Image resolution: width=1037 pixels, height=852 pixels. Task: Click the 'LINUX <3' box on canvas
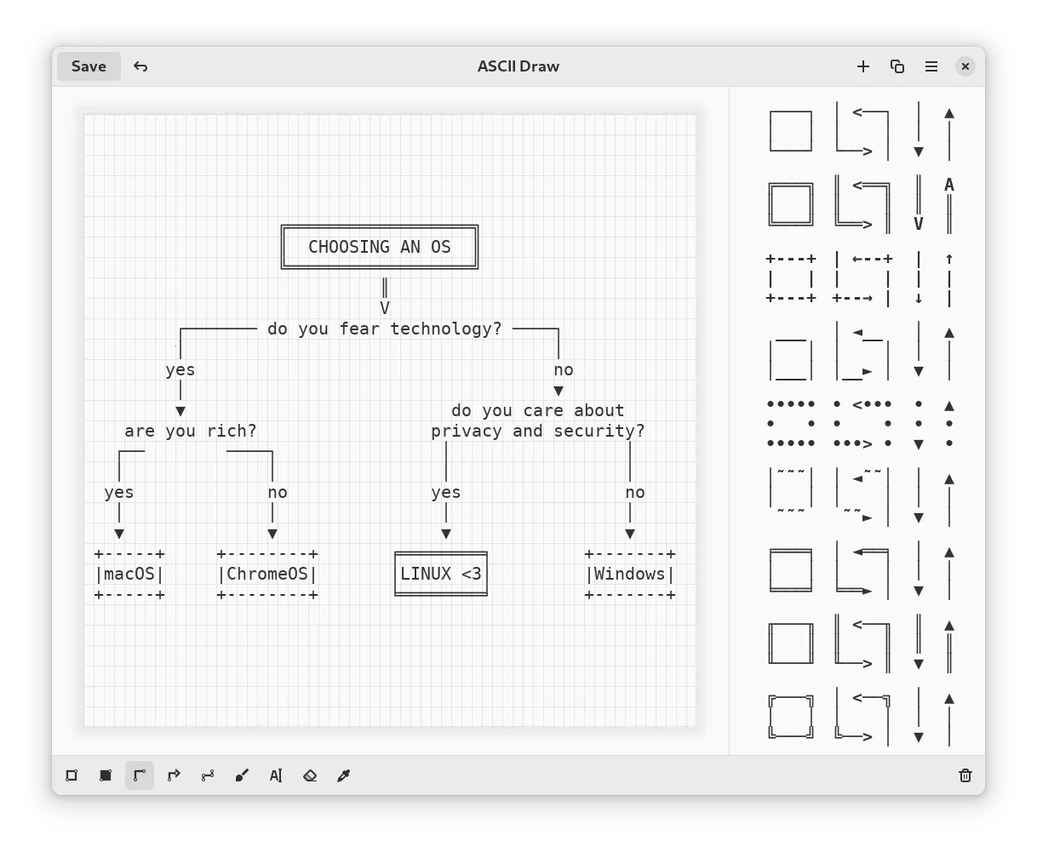pos(441,574)
